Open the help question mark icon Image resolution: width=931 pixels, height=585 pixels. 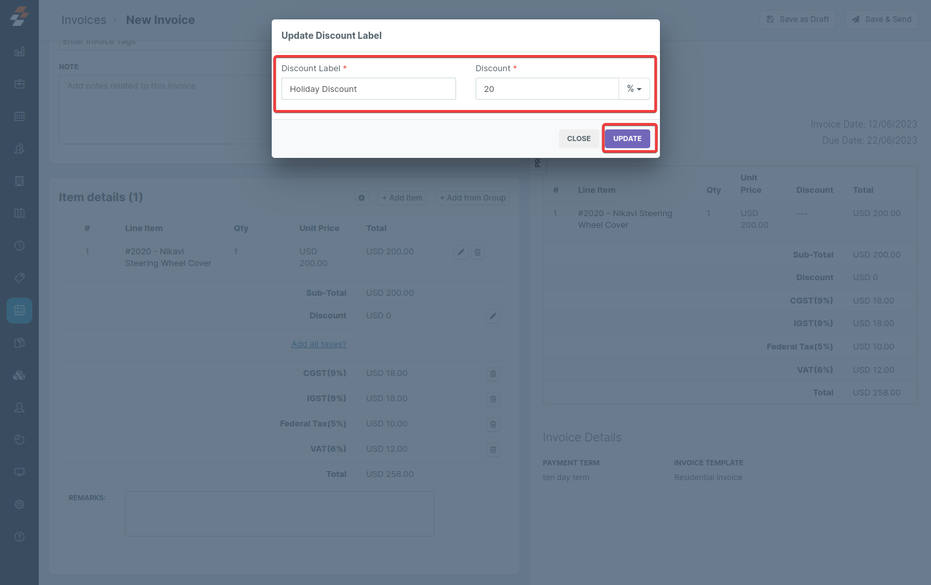pyautogui.click(x=19, y=537)
